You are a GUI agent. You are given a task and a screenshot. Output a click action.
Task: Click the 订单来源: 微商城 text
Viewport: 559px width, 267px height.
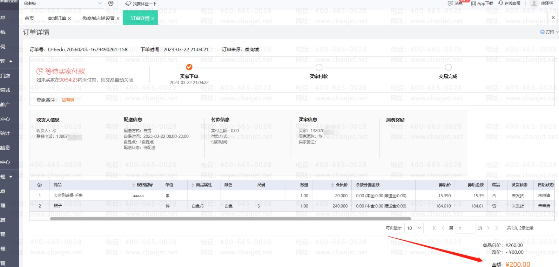click(240, 49)
